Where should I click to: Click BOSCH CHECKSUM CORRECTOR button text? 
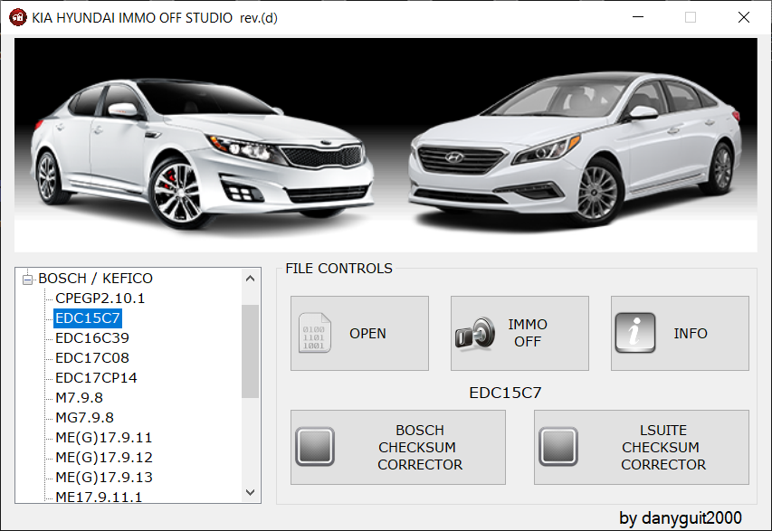(420, 448)
